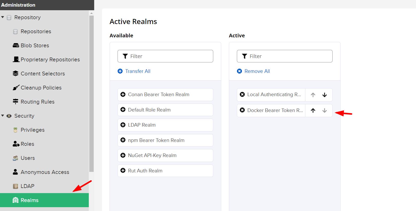Collapse the Security tree section
This screenshot has height=211, width=416.
(x=3, y=116)
